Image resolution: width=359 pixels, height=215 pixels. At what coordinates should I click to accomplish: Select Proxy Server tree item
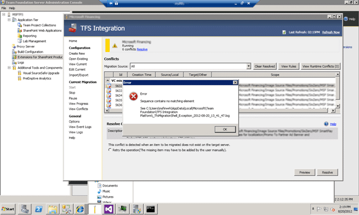tap(25, 46)
